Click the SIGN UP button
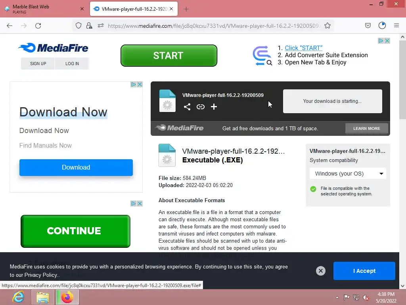 (38, 64)
